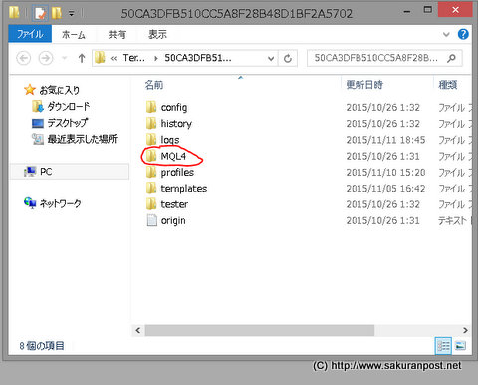Click horizontal scrollbar left arrow
Image resolution: width=478 pixels, height=385 pixels.
138,330
